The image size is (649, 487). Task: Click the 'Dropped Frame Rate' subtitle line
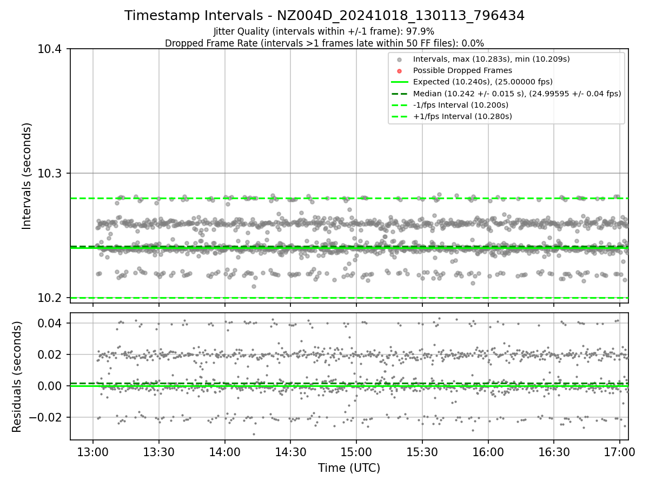point(325,43)
